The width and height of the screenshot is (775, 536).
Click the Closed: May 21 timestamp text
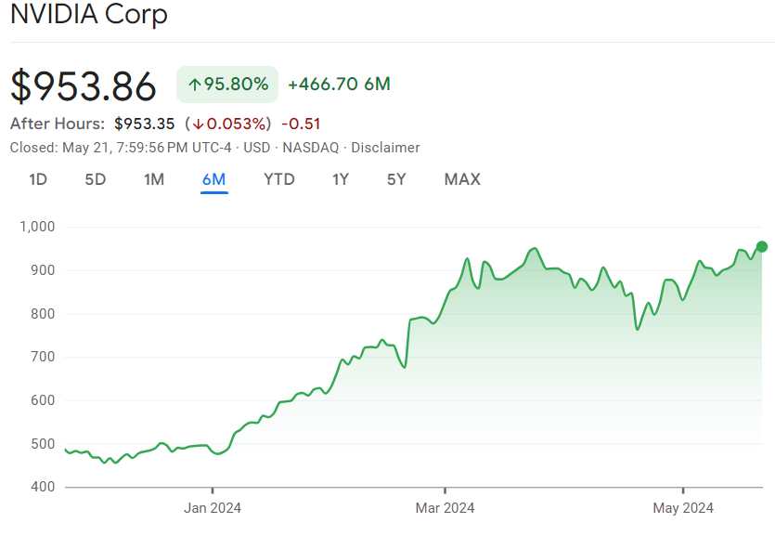click(x=121, y=148)
